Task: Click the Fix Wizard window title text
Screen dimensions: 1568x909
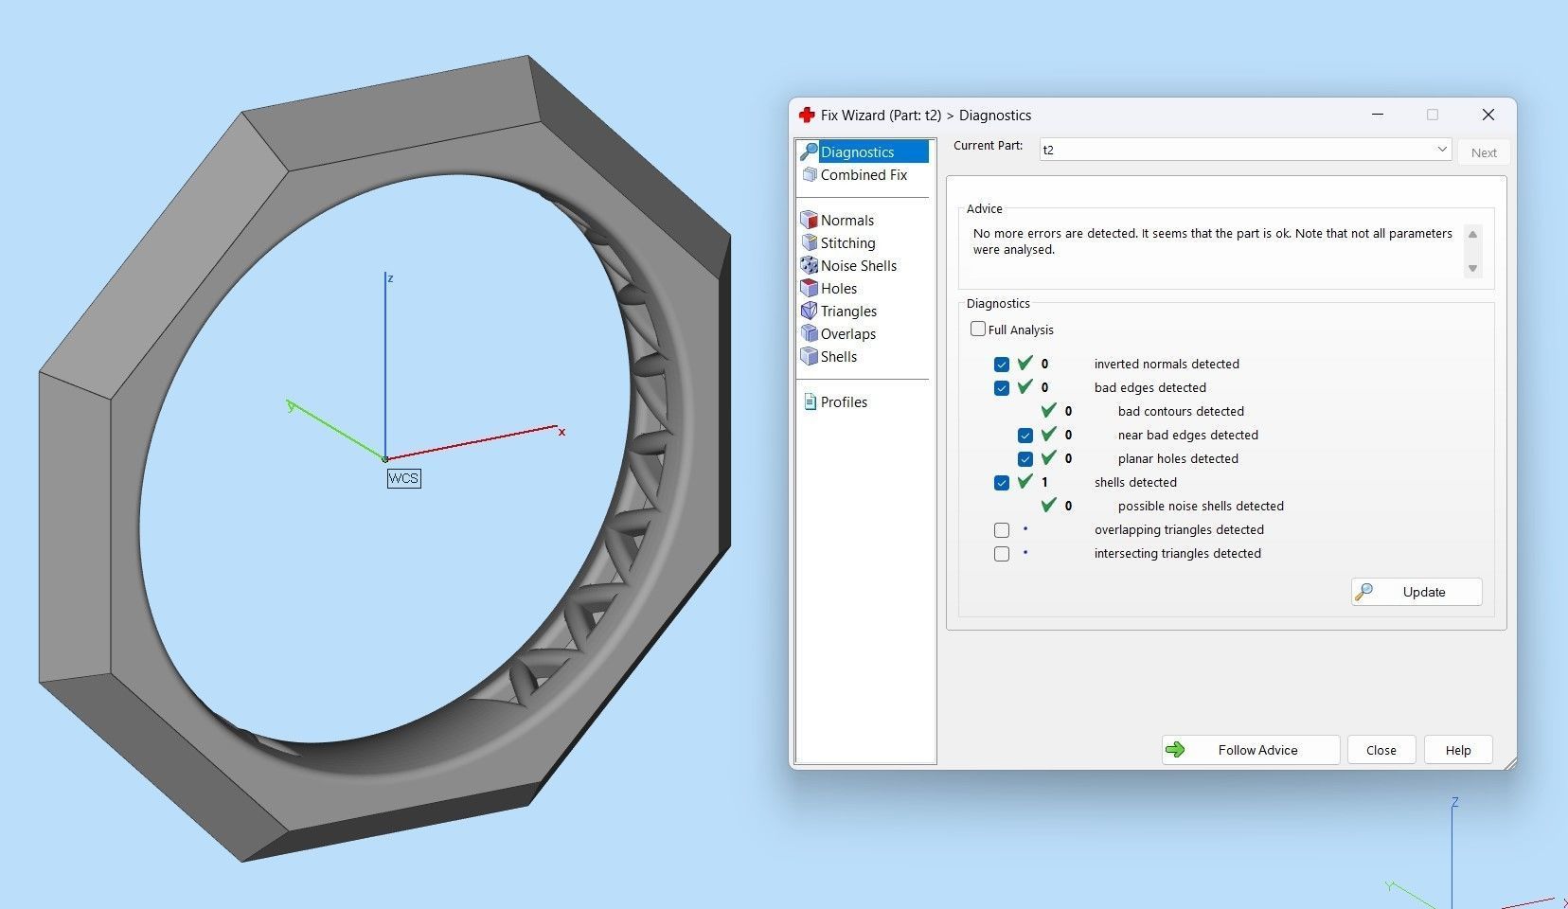Action: 926,116
